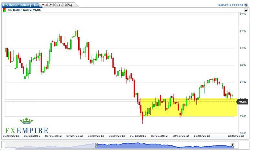Select the US Dollar Index chart tab
The image size is (253, 150).
(x=21, y=5)
